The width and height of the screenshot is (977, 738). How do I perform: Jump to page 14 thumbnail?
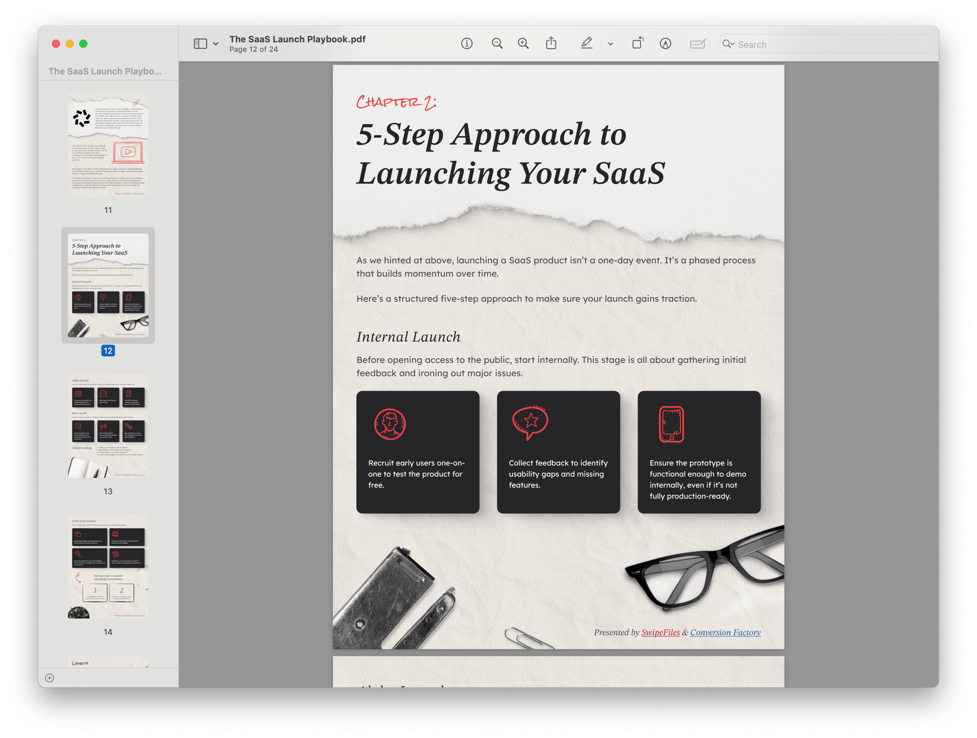coord(108,567)
